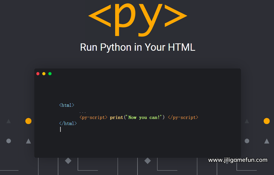This screenshot has height=175, width=274.
Task: Click the closing </py-script> tag
Action: coord(183,117)
